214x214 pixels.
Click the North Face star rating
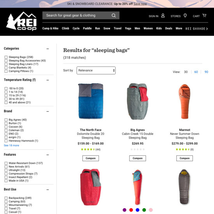click(88, 149)
